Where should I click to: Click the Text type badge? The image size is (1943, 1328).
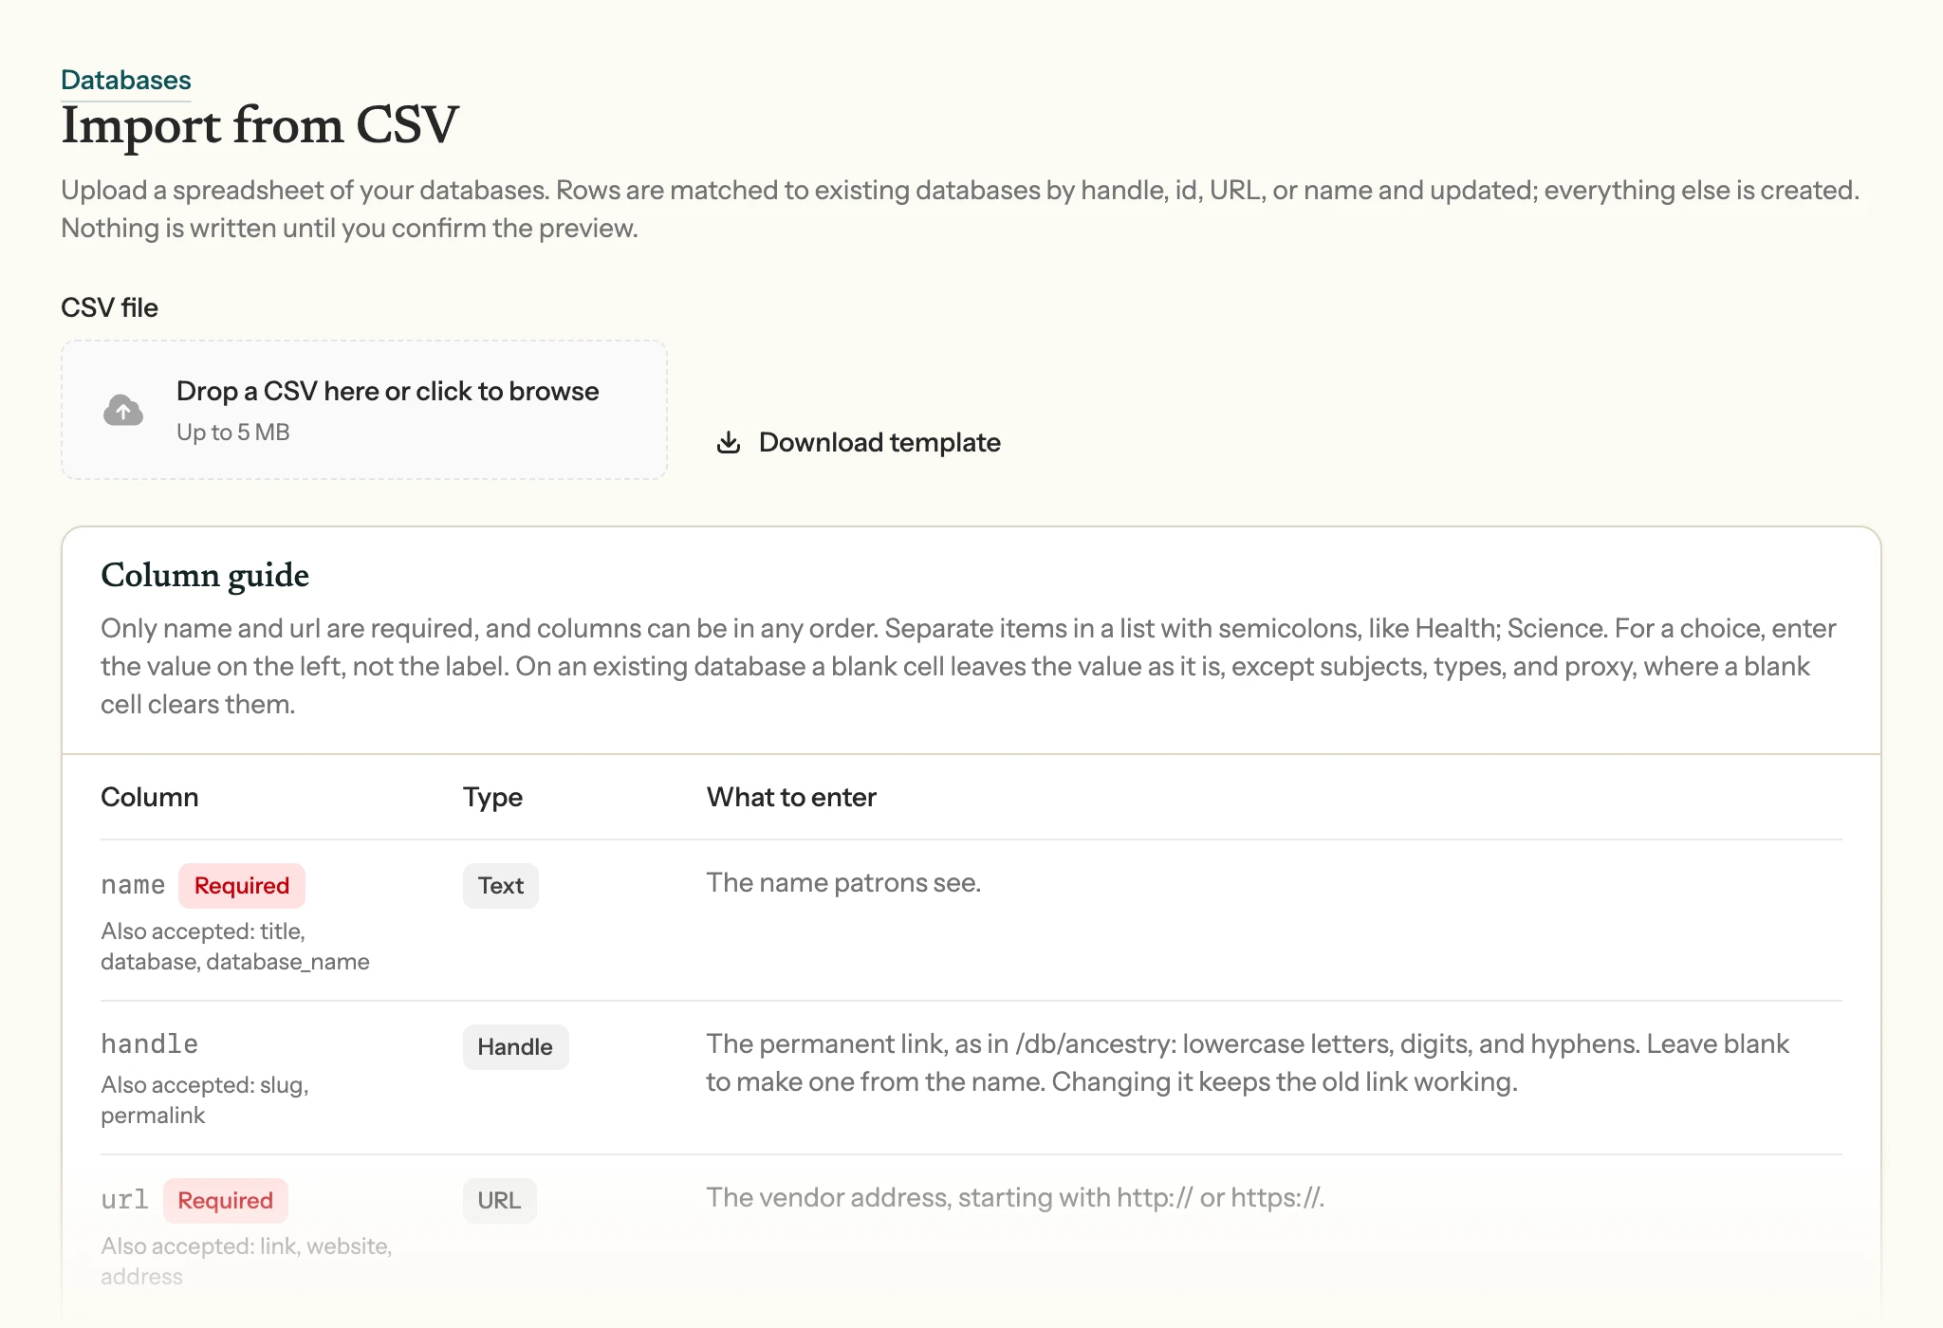501,885
